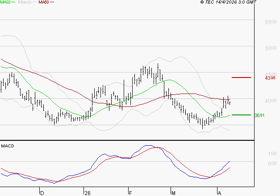The height and width of the screenshot is (196, 280).
Task: Select the BBands legend label
Action: (25, 2)
